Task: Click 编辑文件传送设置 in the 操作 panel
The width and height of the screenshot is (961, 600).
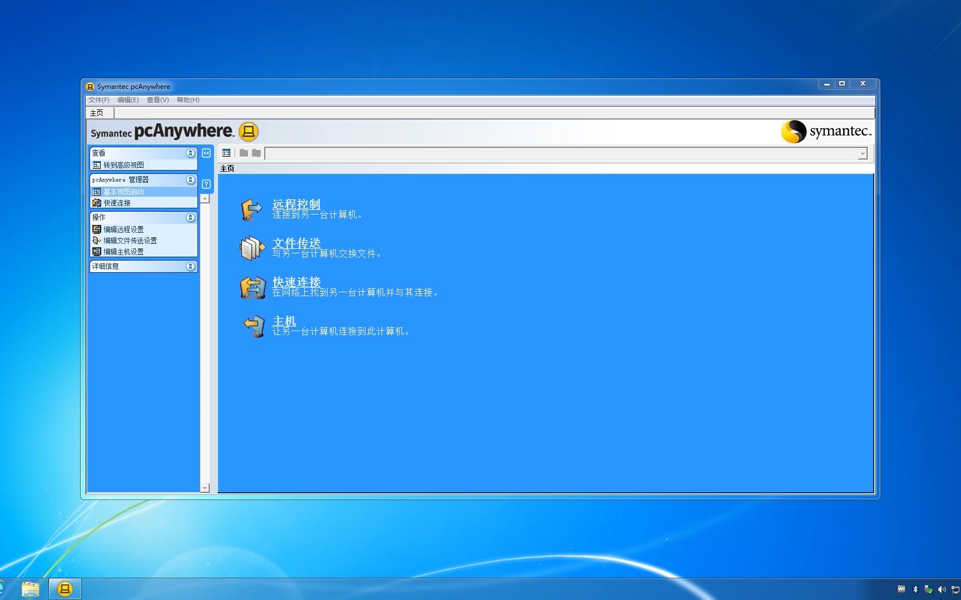Action: (x=130, y=241)
